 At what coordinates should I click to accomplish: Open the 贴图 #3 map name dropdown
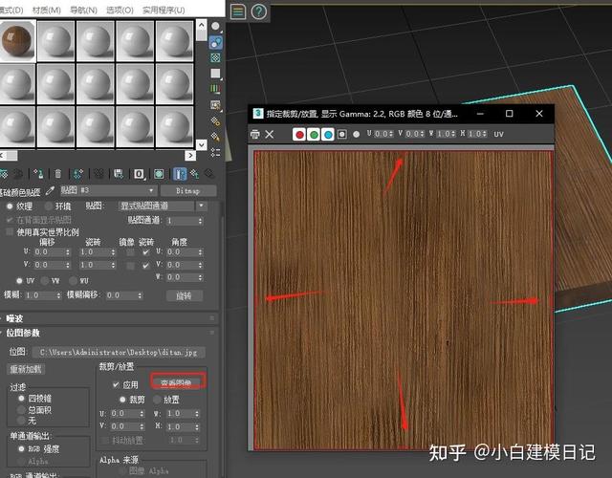click(x=108, y=190)
